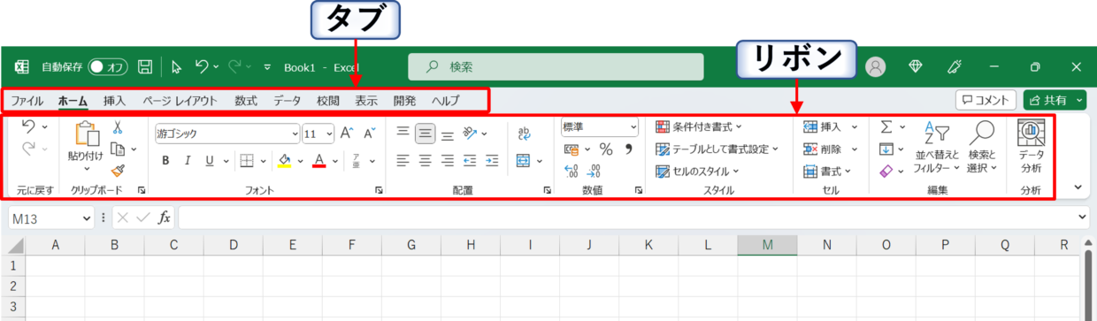Click the コメント button

tap(986, 100)
